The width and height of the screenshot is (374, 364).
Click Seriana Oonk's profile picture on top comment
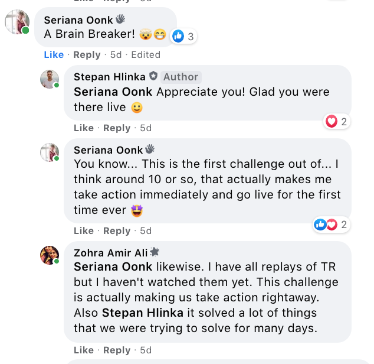point(17,22)
